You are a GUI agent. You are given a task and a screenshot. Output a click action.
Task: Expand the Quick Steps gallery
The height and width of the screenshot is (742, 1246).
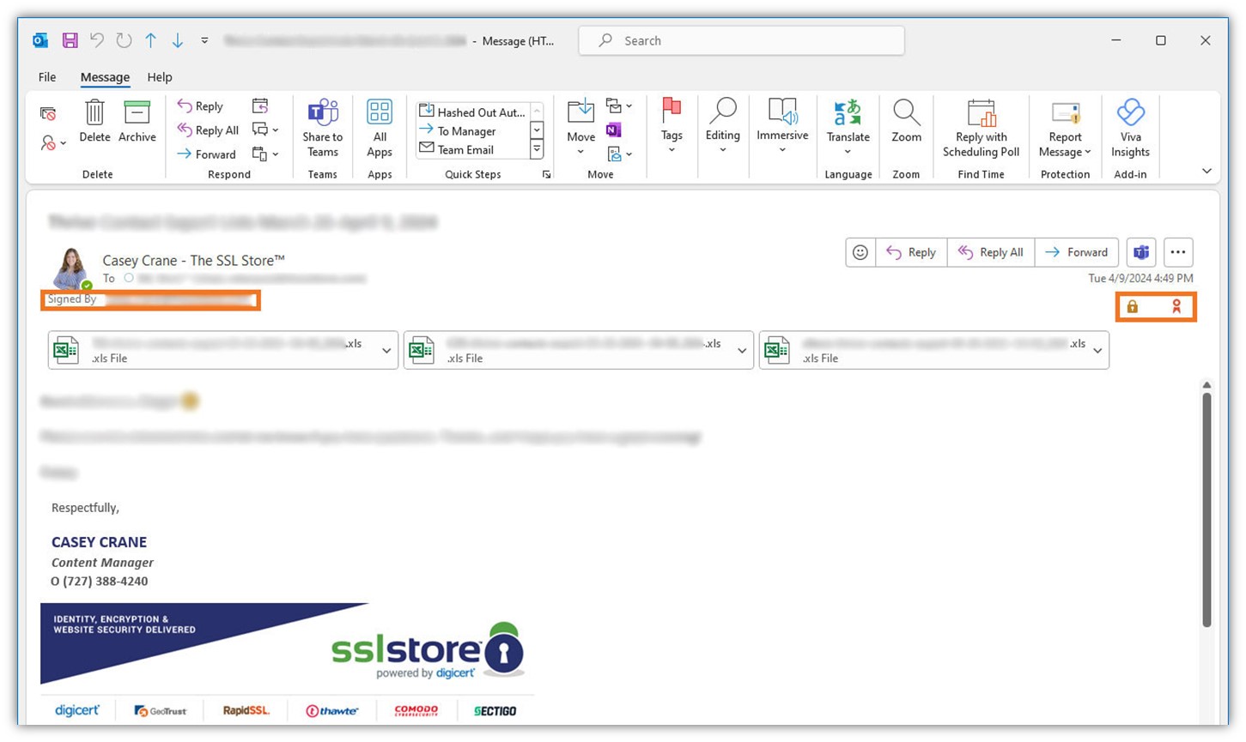tap(547, 174)
